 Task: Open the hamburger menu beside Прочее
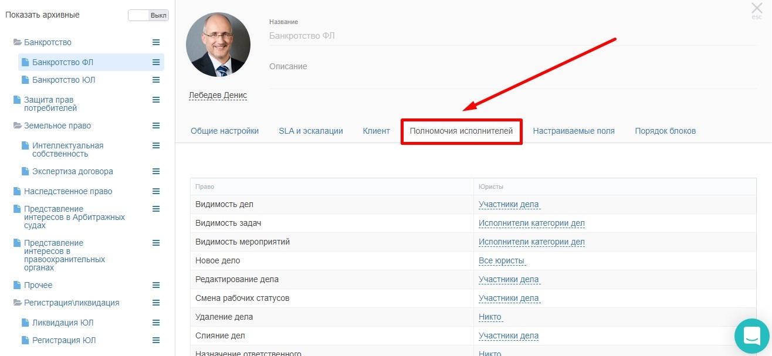pyautogui.click(x=156, y=285)
